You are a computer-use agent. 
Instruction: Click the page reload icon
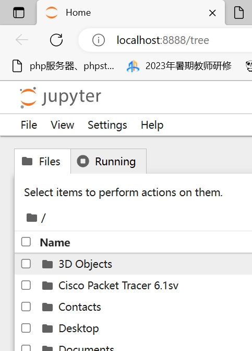[x=56, y=40]
